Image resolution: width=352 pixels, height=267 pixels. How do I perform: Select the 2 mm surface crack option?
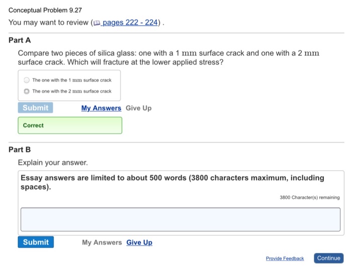(27, 91)
